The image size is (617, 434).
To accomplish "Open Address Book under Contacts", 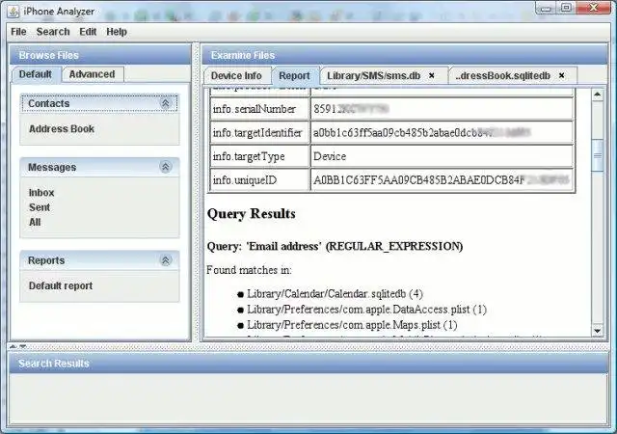I will point(62,129).
